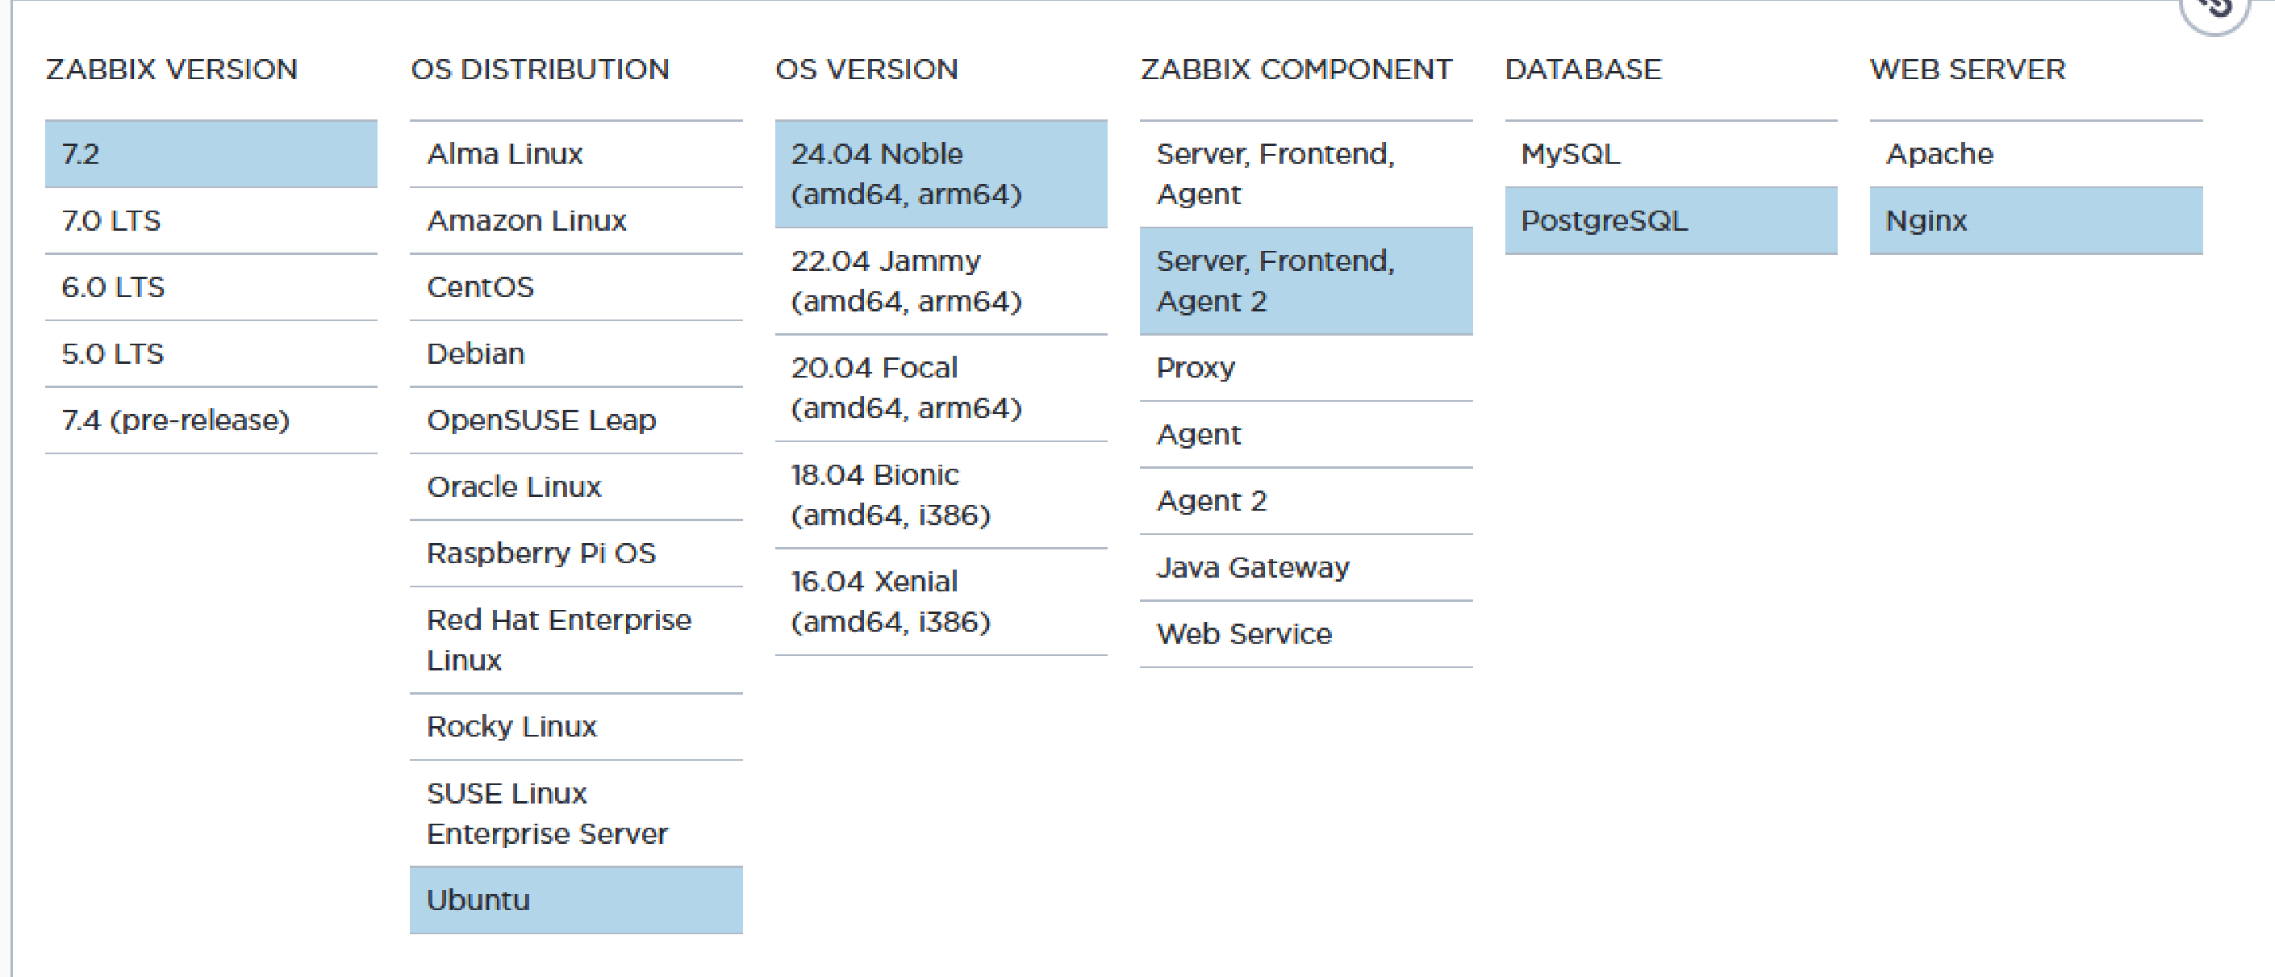This screenshot has height=977, width=2275.
Task: Choose 20.04 Focal OS version
Action: coord(941,388)
